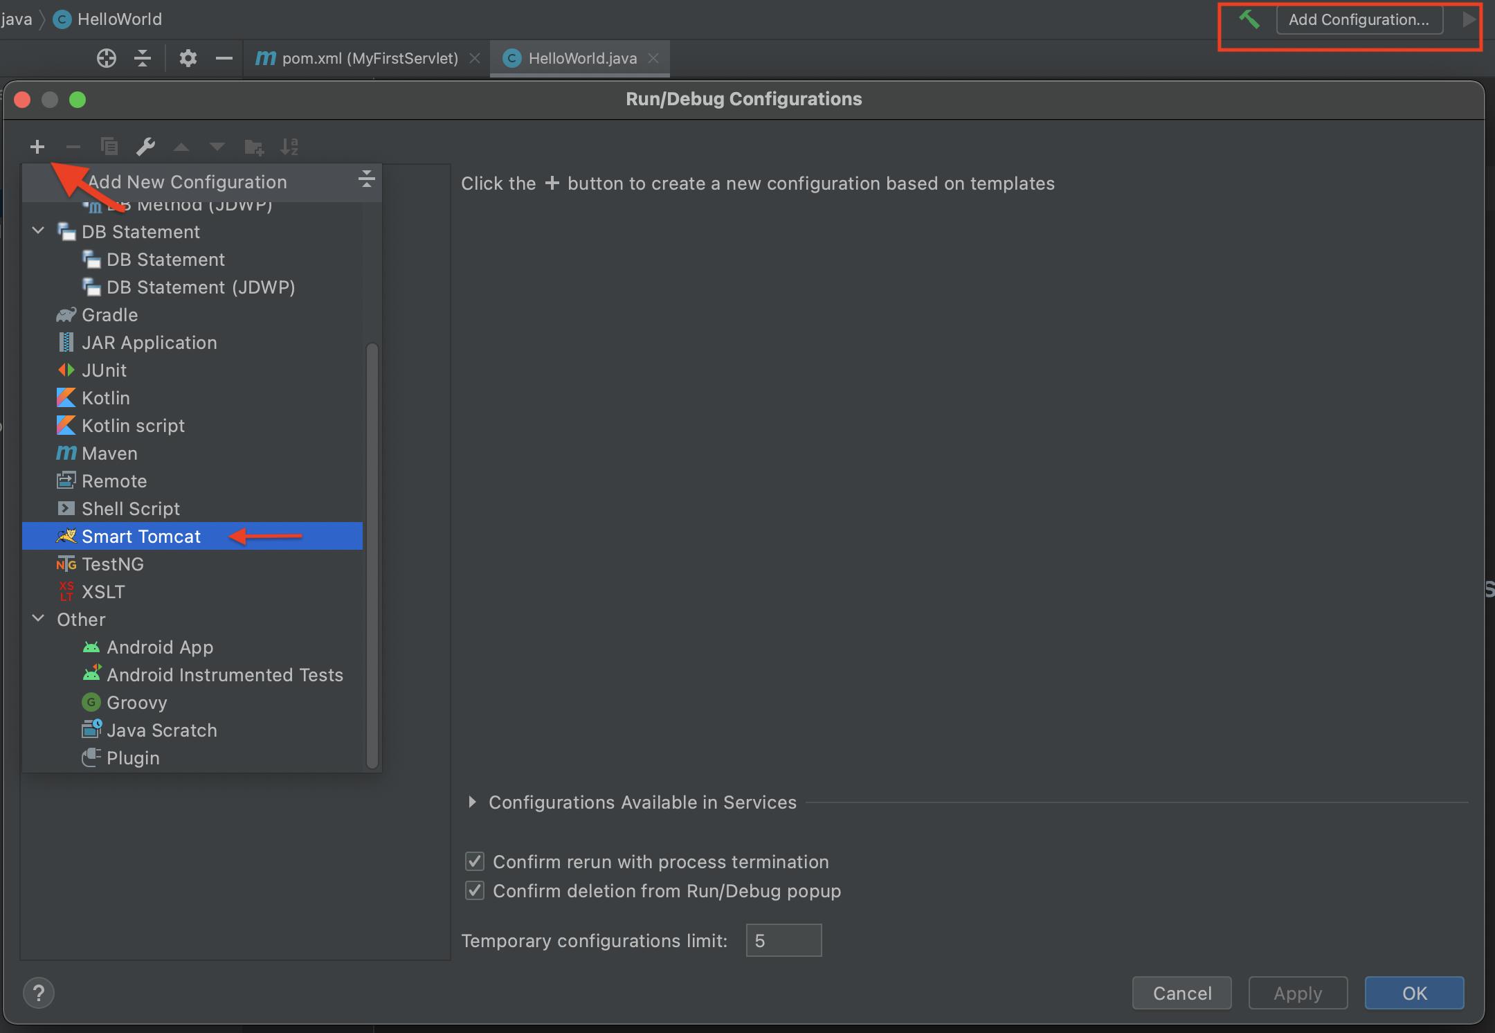The height and width of the screenshot is (1033, 1495).
Task: Open the help question mark button
Action: click(x=39, y=994)
